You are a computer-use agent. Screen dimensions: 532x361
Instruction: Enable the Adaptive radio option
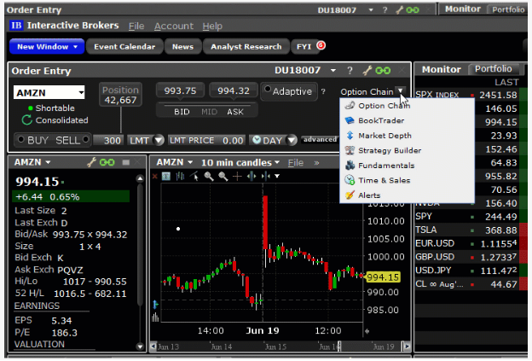tap(268, 90)
